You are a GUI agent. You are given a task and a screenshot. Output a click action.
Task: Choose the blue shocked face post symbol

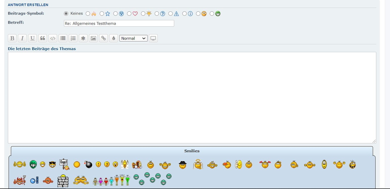pos(115,14)
